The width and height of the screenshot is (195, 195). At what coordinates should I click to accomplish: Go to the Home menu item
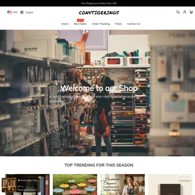pyautogui.click(x=65, y=24)
